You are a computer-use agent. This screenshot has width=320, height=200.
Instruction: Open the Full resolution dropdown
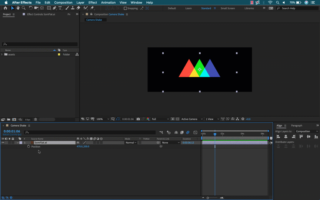(160, 119)
